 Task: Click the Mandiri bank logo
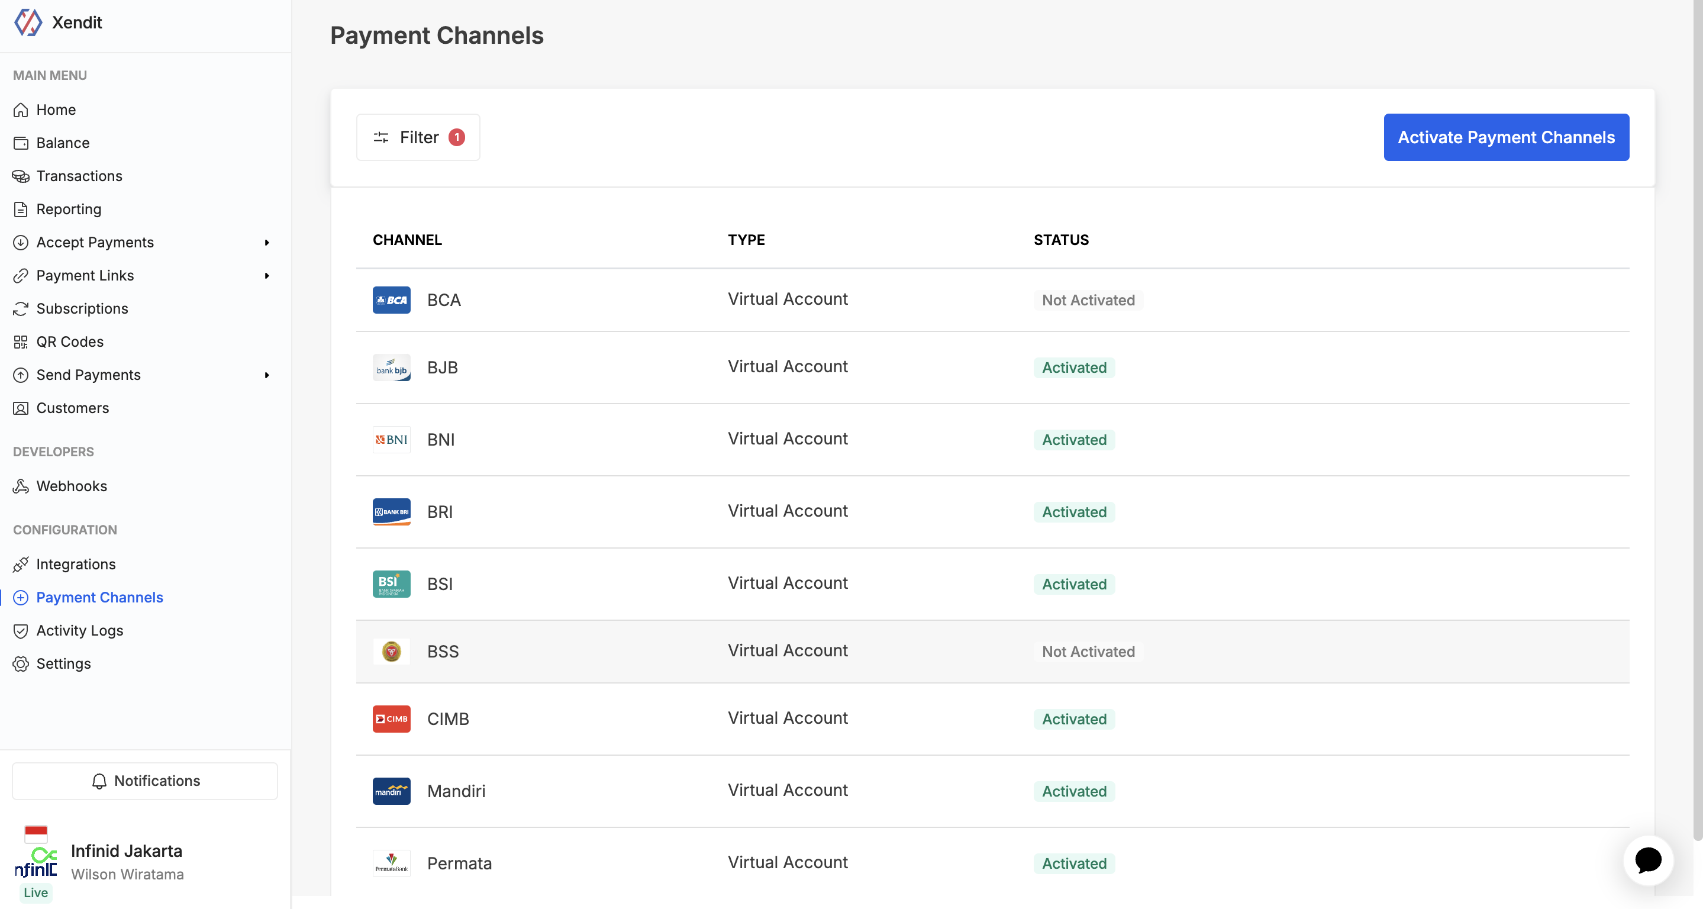pos(391,791)
